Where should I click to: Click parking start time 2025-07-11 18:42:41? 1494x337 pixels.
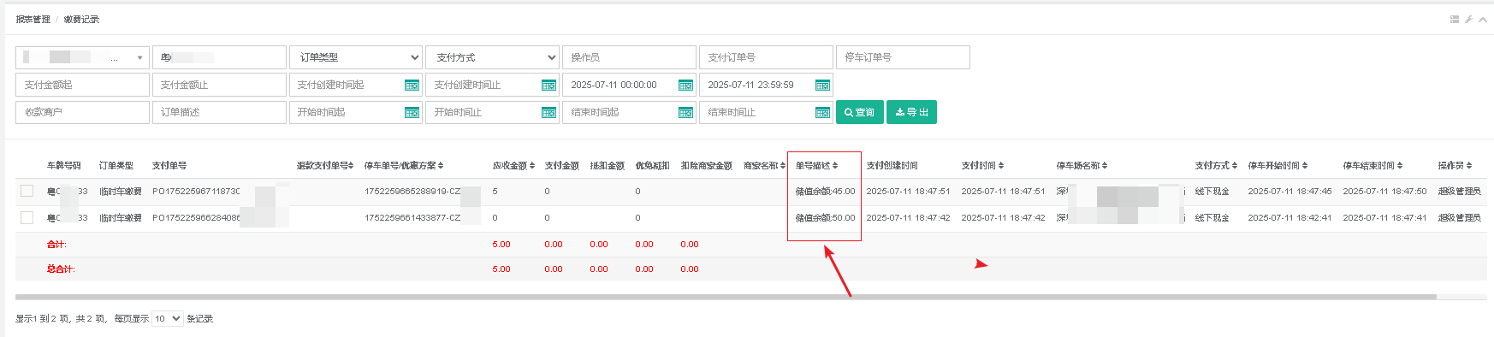point(1289,218)
